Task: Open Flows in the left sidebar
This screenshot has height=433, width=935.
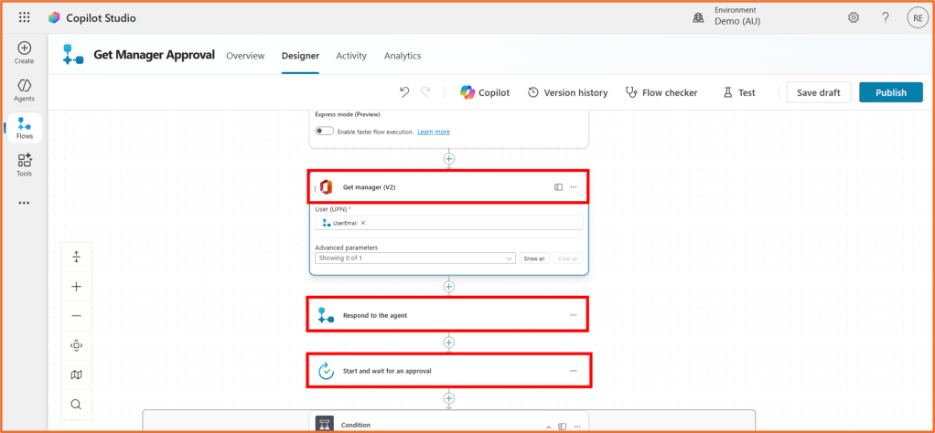Action: point(25,128)
